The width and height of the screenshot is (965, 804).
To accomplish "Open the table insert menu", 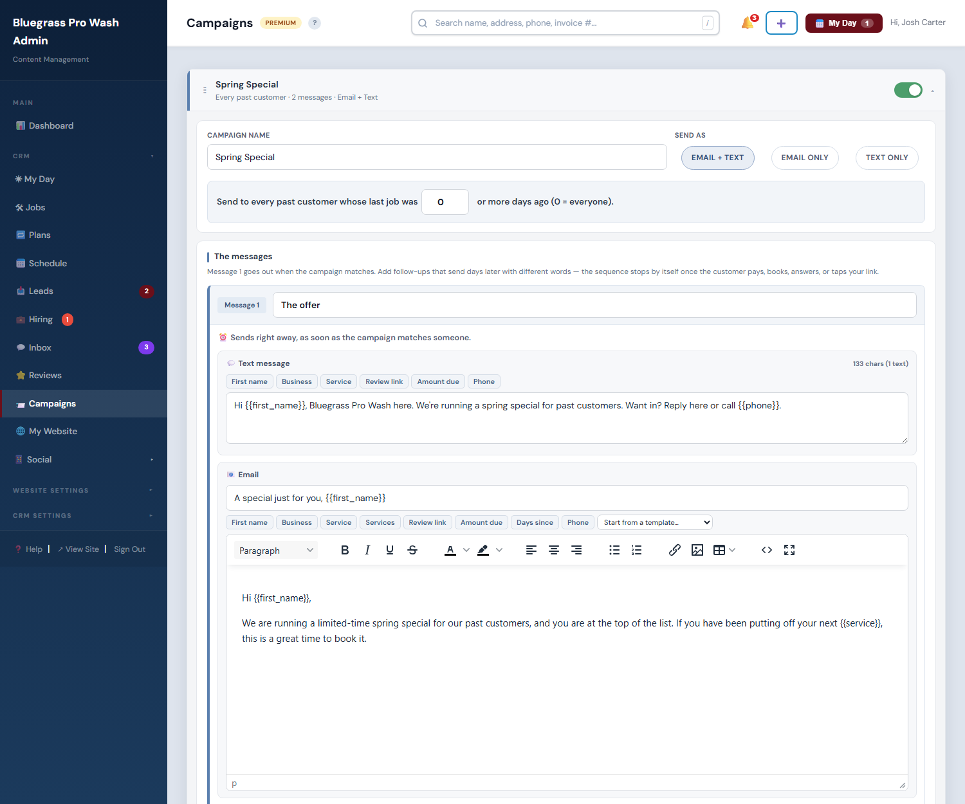I will 724,550.
